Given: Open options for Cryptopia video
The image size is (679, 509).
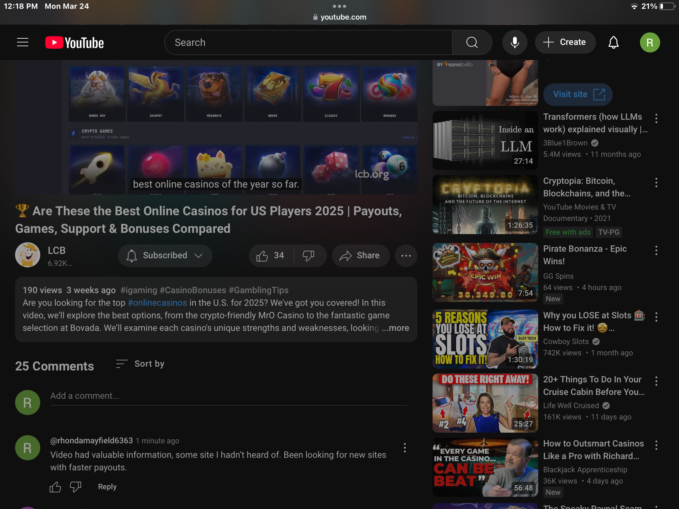Looking at the screenshot, I should coord(656,183).
